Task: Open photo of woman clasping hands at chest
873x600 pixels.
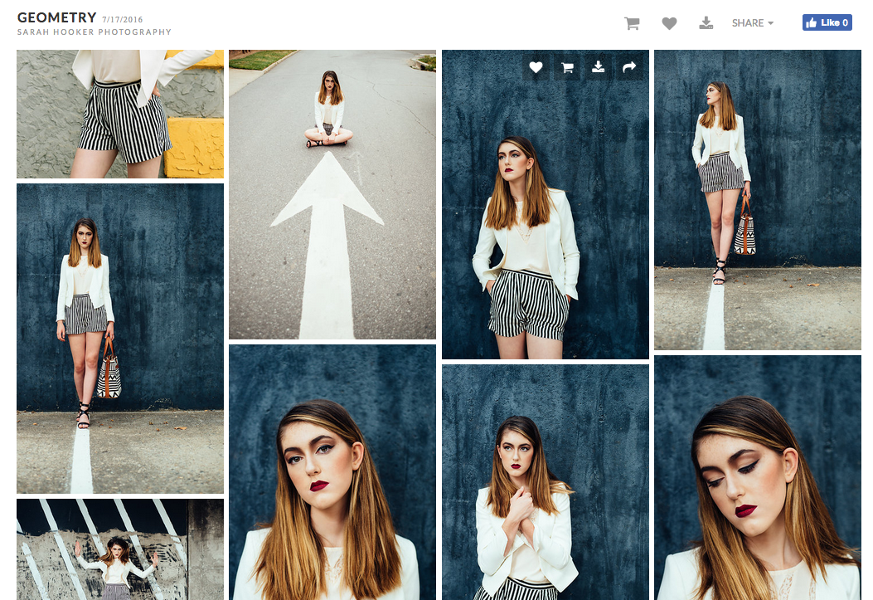Action: pos(545,482)
